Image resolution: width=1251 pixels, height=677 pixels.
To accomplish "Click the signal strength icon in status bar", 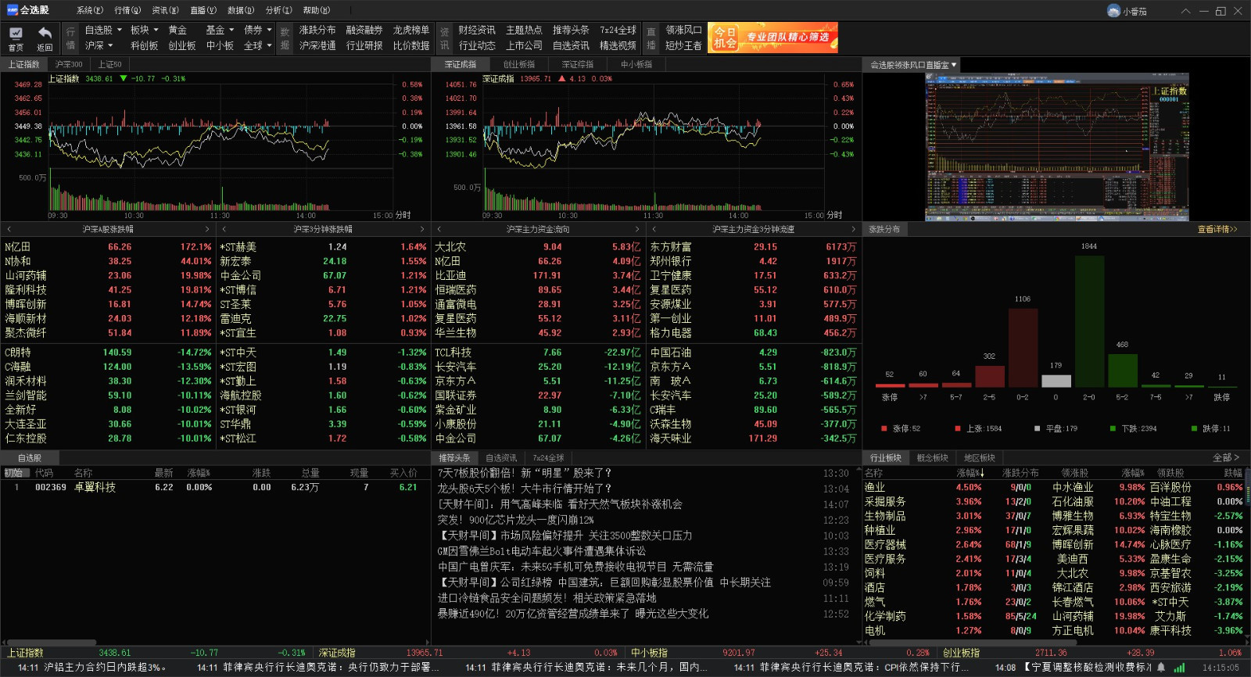I will [x=1179, y=667].
